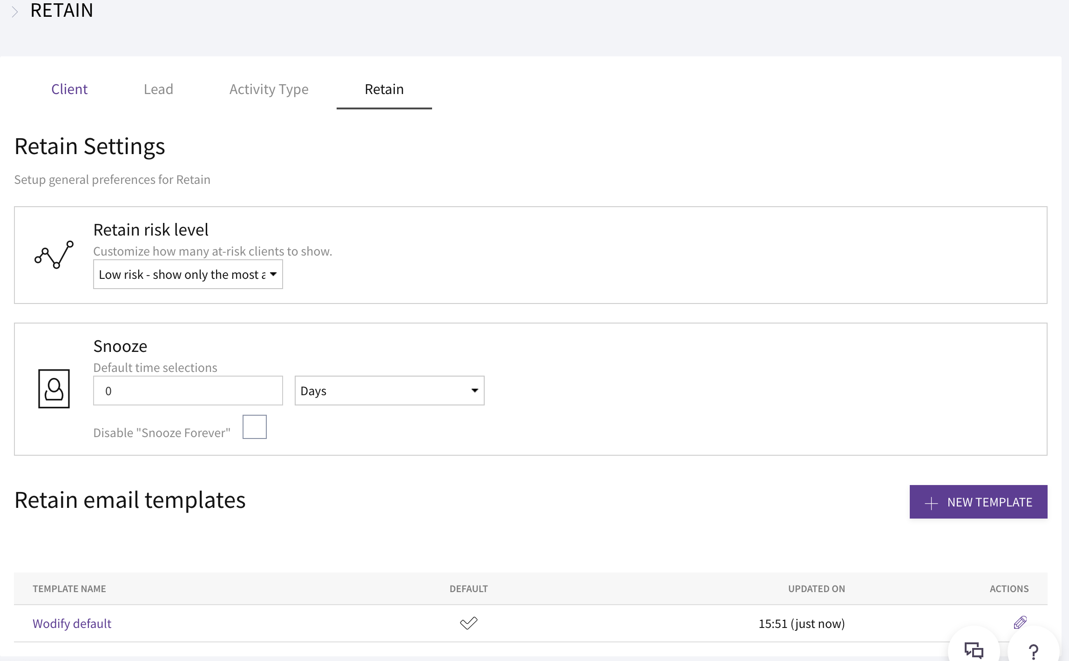Click the RETAIN page title
Image resolution: width=1069 pixels, height=661 pixels.
(x=61, y=10)
